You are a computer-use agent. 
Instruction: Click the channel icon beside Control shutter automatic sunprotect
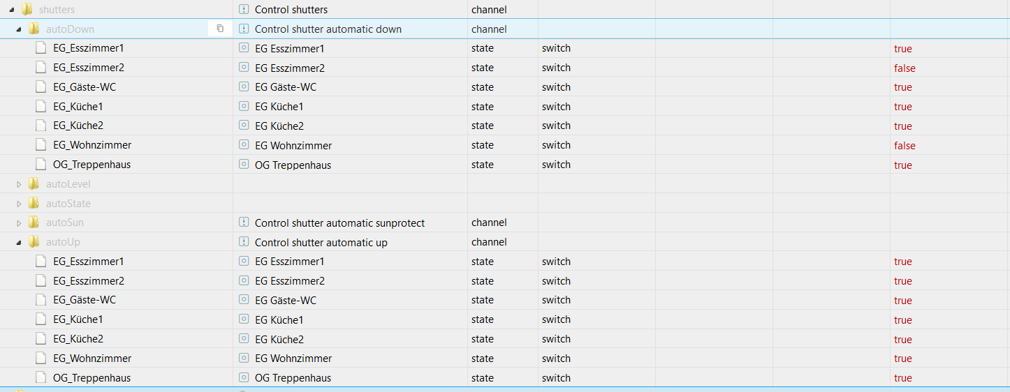point(244,223)
